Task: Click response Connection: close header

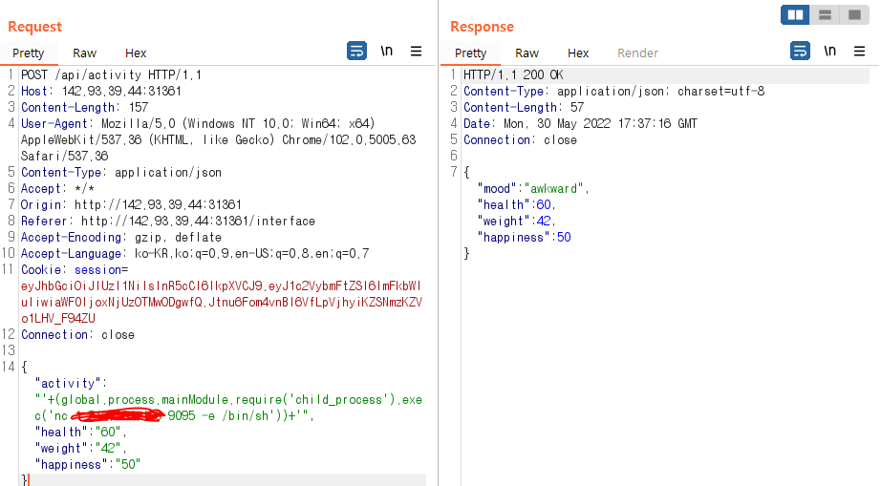Action: coord(520,139)
